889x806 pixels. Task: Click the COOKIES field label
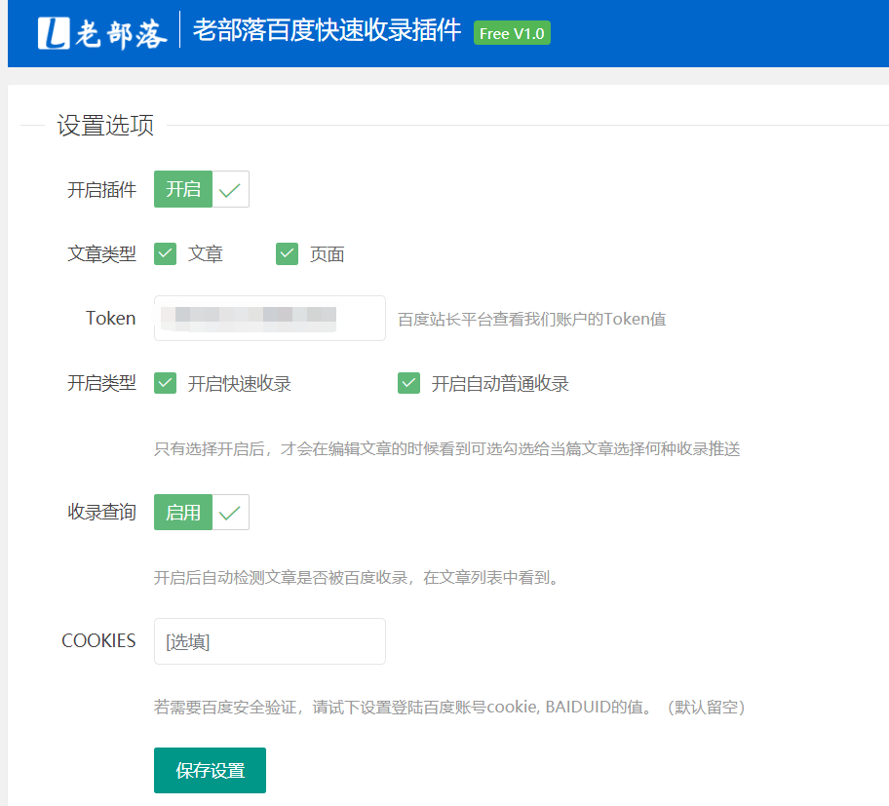(x=98, y=641)
